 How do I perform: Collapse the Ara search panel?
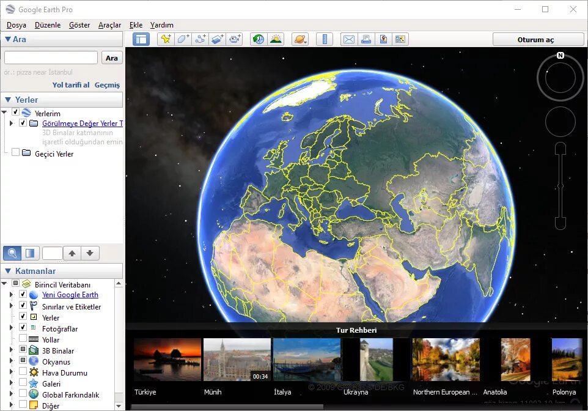[x=7, y=39]
